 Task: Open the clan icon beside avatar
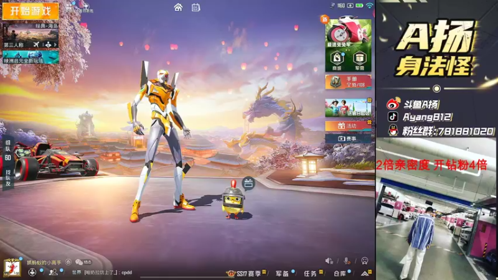point(32,272)
